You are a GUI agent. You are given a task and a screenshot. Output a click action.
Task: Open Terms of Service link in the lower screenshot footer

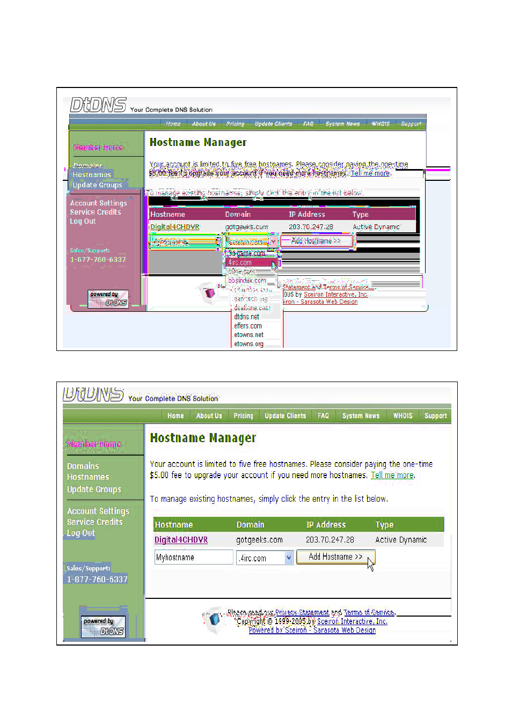tap(369, 612)
